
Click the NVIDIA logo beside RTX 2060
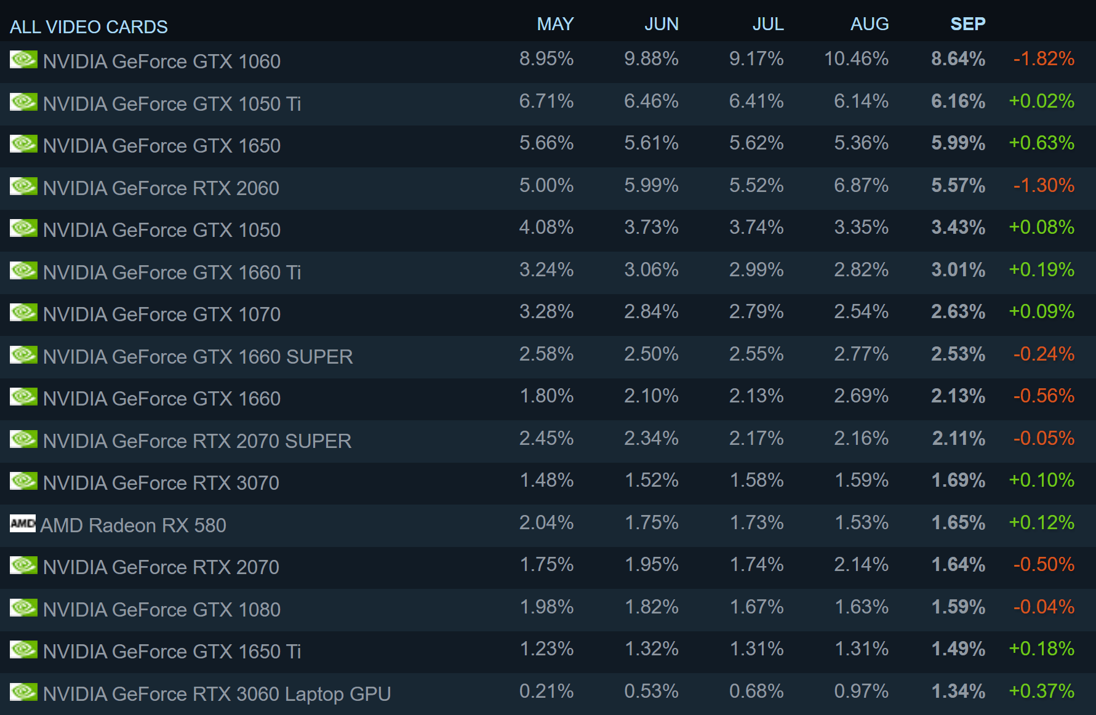click(x=23, y=186)
